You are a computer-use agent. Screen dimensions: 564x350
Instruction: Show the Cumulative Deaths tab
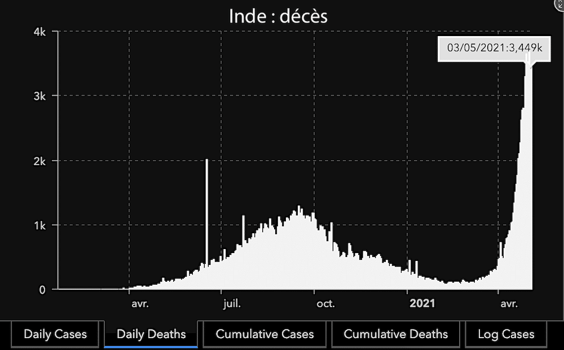click(x=396, y=334)
